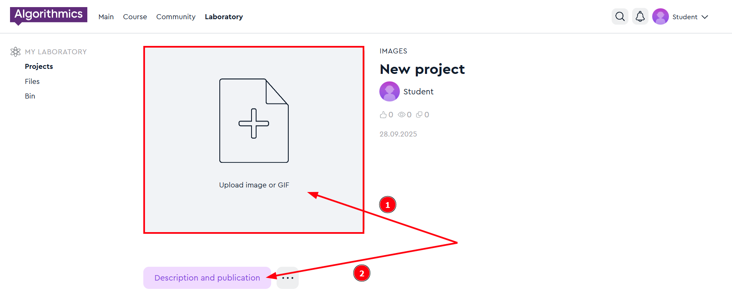The image size is (732, 301).
Task: Open the notifications bell
Action: tap(640, 17)
